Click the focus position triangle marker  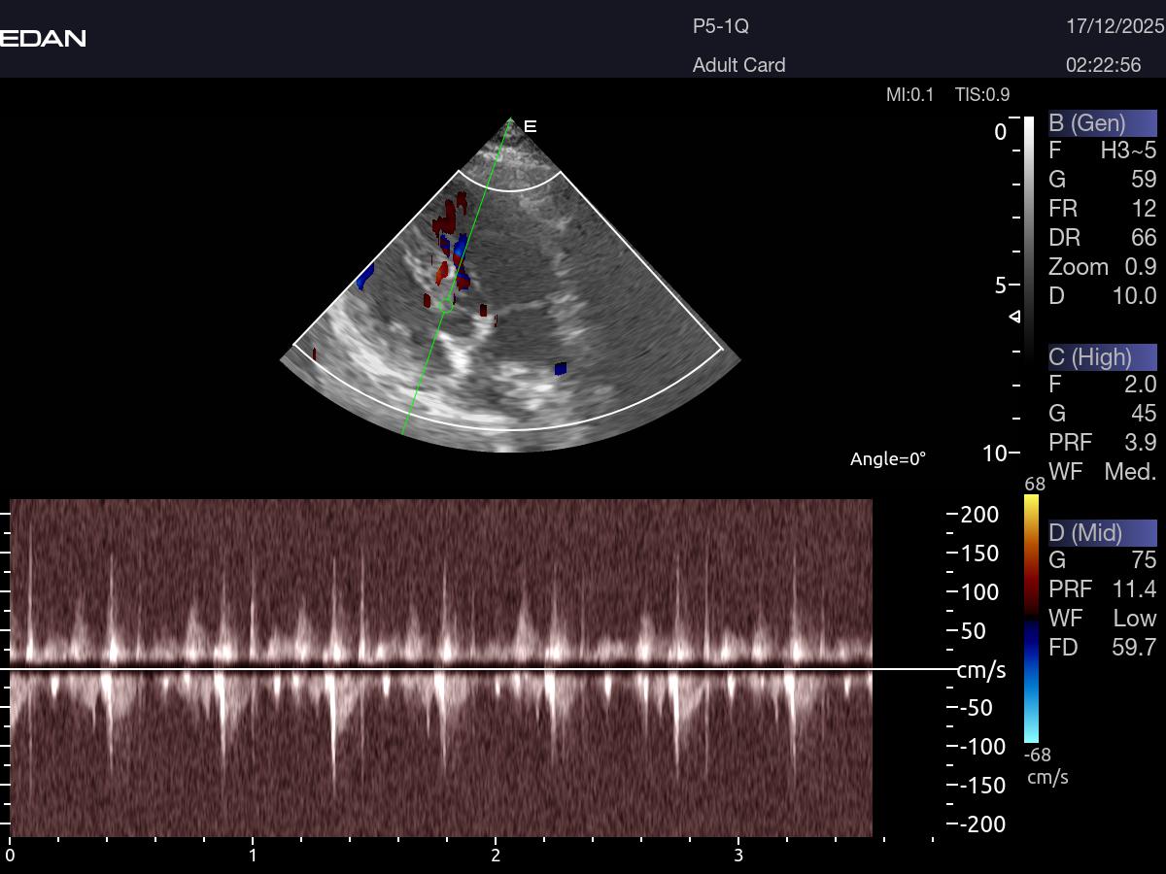coord(1014,317)
